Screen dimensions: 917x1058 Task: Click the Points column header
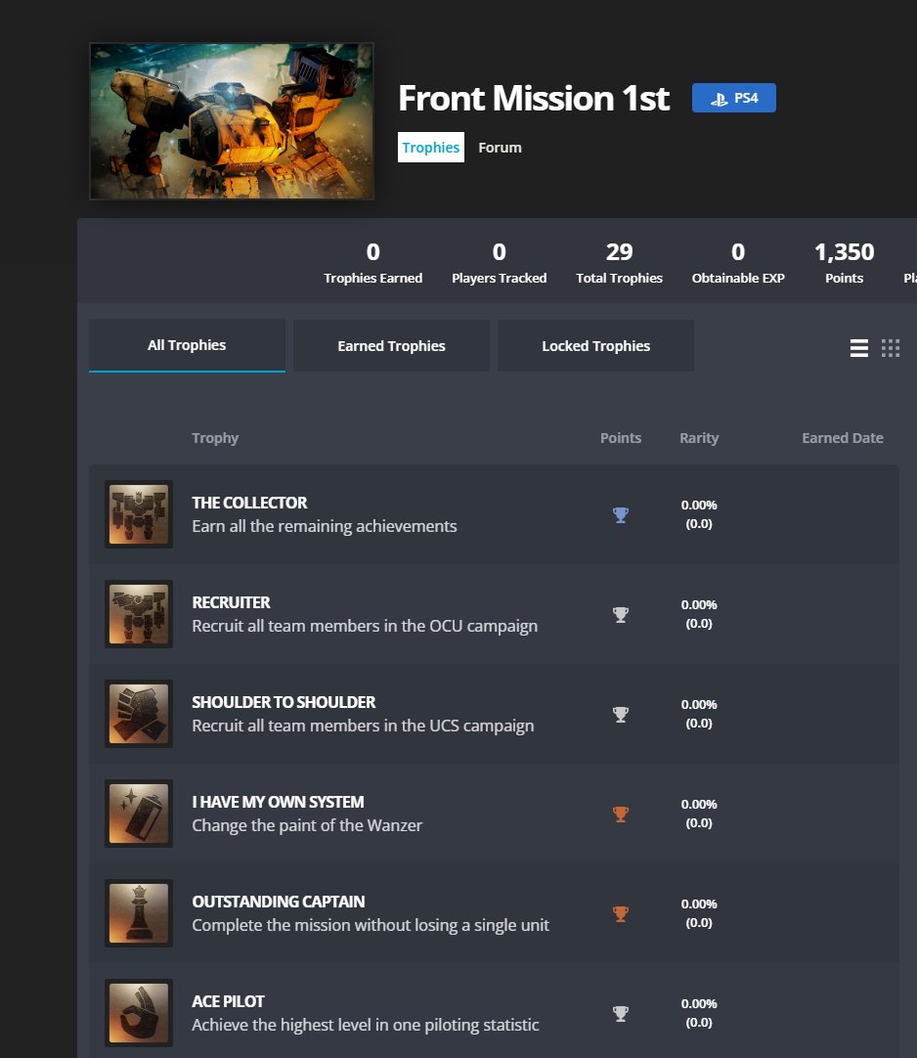[x=621, y=438]
